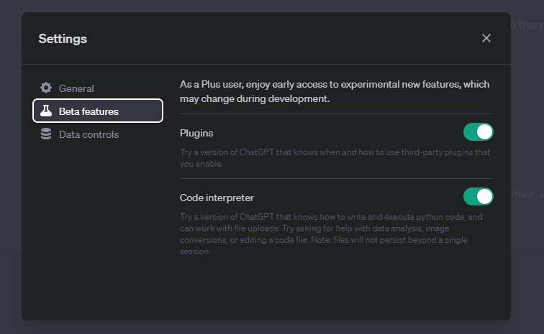The image size is (544, 334).
Task: Click the Data controls database icon
Action: [x=46, y=134]
